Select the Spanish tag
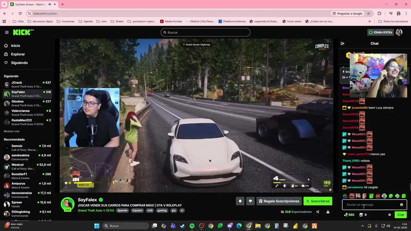Image resolution: width=411 pixels, height=231 pixels. click(122, 210)
